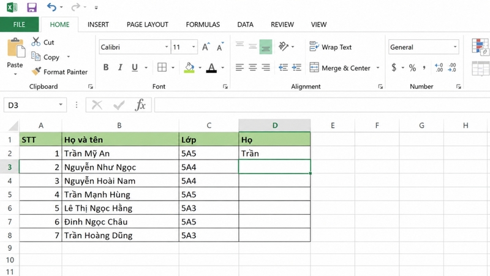The height and width of the screenshot is (276, 490).
Task: Click the Paste clipboard icon
Action: pyautogui.click(x=16, y=48)
